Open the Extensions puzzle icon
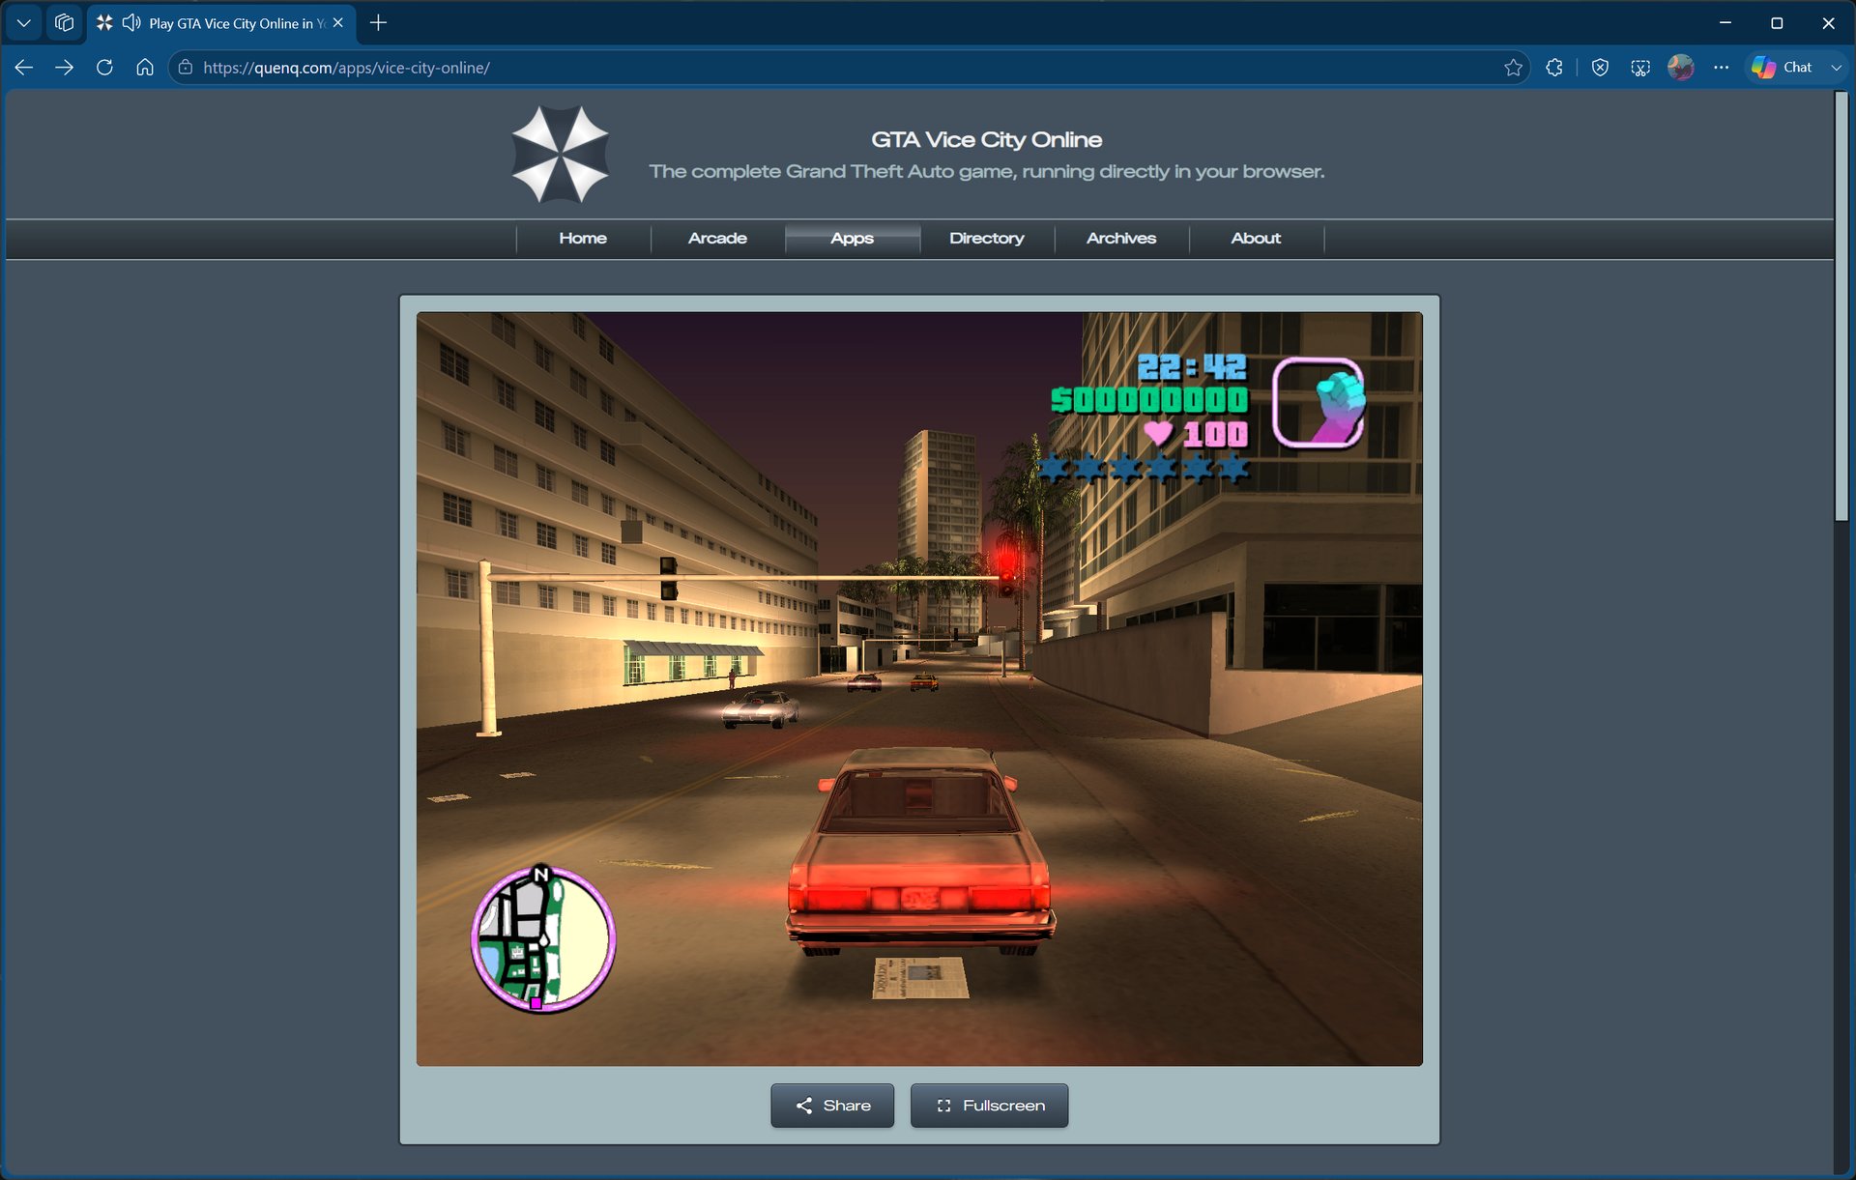 [1554, 68]
